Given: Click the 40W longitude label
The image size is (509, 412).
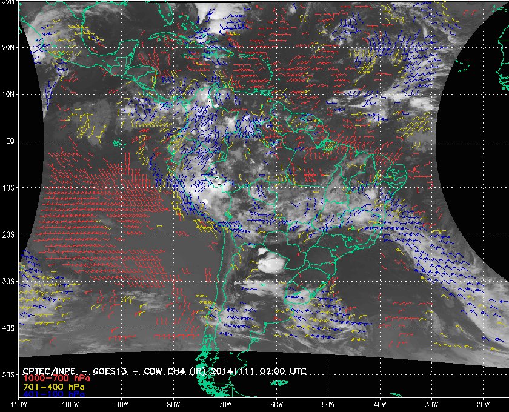Looking at the screenshot, I should [x=380, y=405].
